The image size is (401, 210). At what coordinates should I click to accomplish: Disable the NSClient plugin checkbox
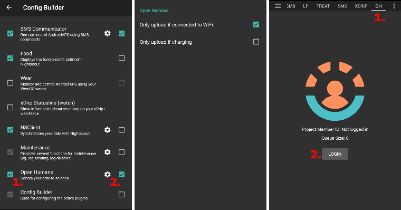[x=10, y=130]
